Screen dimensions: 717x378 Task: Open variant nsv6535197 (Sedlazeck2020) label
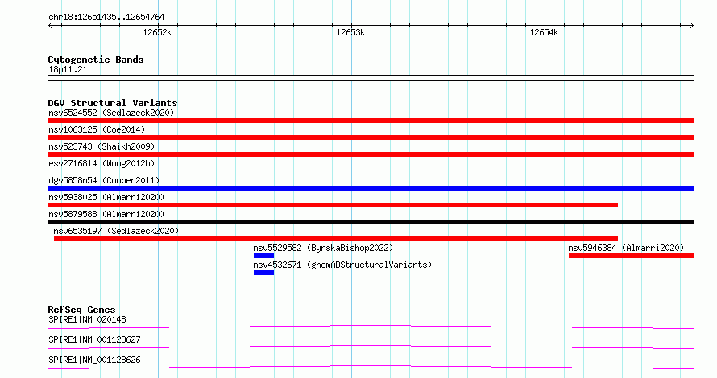116,231
